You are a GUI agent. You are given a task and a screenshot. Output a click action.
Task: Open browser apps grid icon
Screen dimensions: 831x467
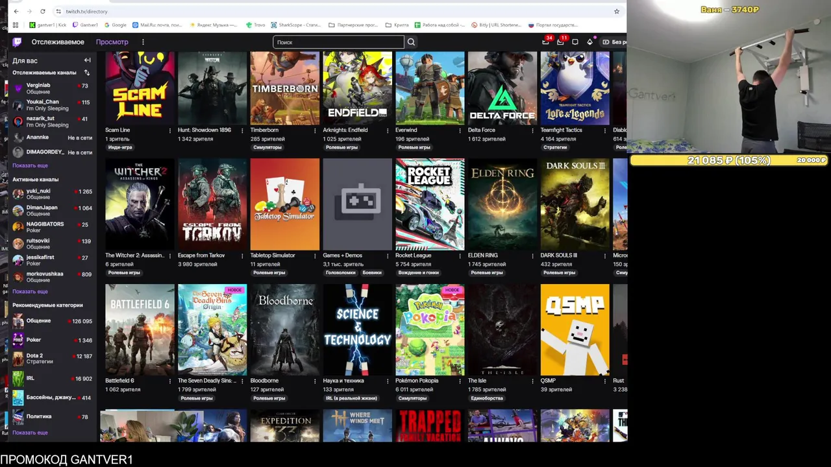[16, 25]
